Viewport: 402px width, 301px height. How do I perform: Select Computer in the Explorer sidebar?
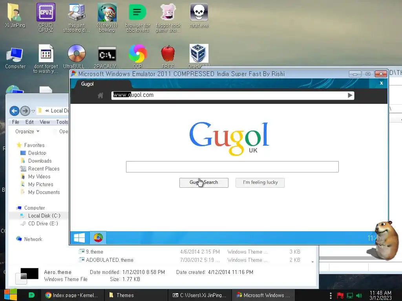coord(35,208)
